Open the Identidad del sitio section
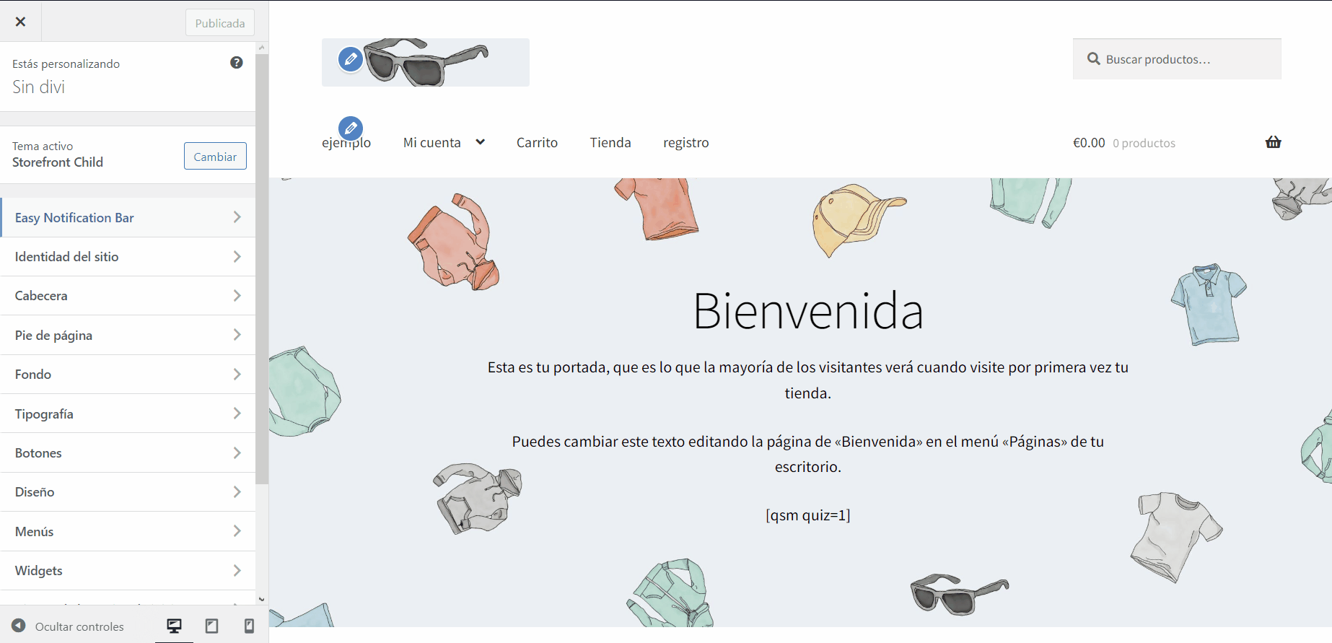1332x643 pixels. pos(128,257)
